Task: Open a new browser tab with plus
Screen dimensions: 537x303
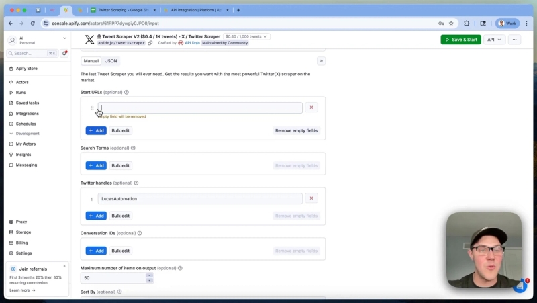Action: [238, 10]
